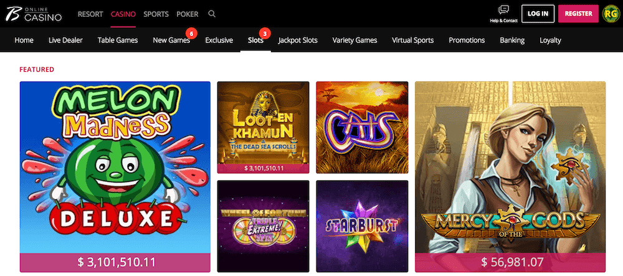Click the RG responsible gaming badge
The width and height of the screenshot is (623, 276).
click(x=610, y=14)
